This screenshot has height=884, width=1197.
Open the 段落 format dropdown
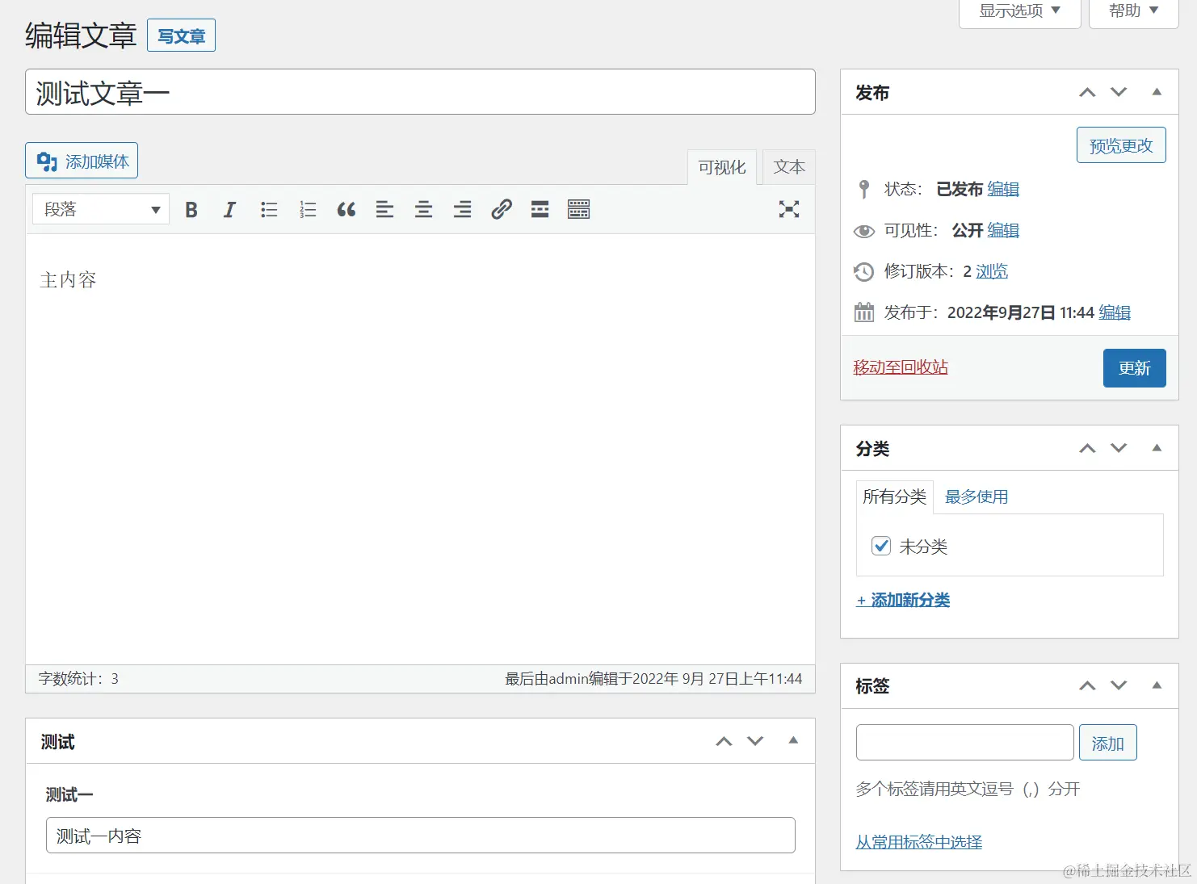click(101, 210)
